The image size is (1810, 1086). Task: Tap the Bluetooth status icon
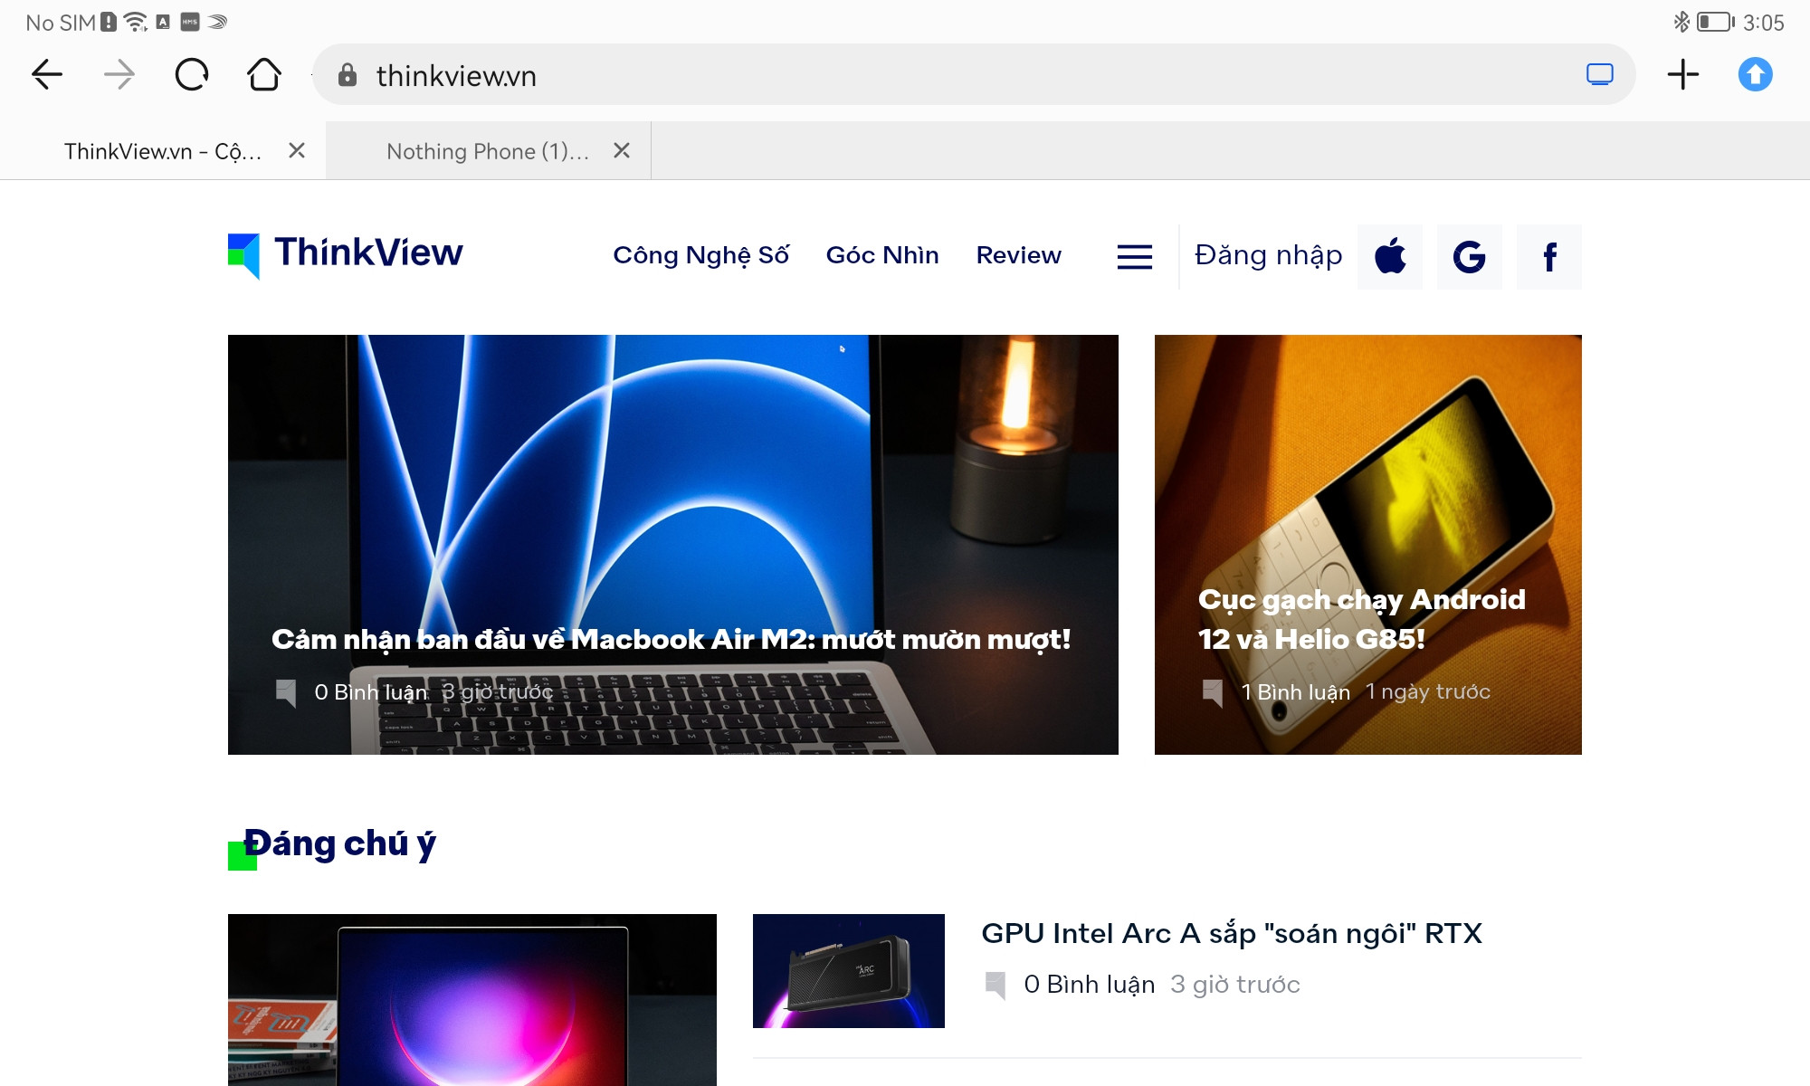(1681, 22)
